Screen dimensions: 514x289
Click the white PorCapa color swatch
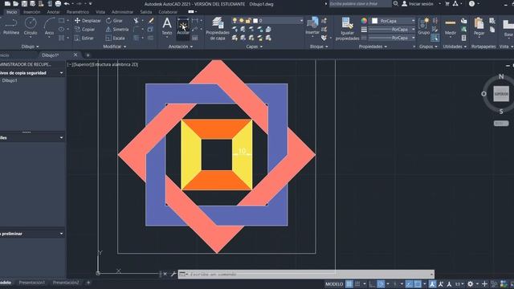(375, 21)
